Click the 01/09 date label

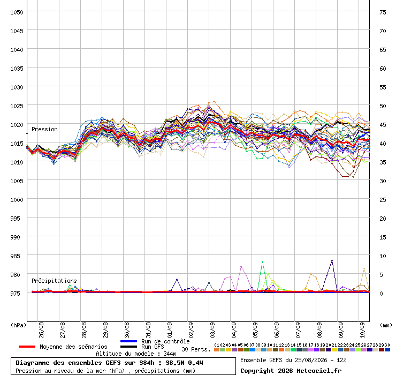170,330
